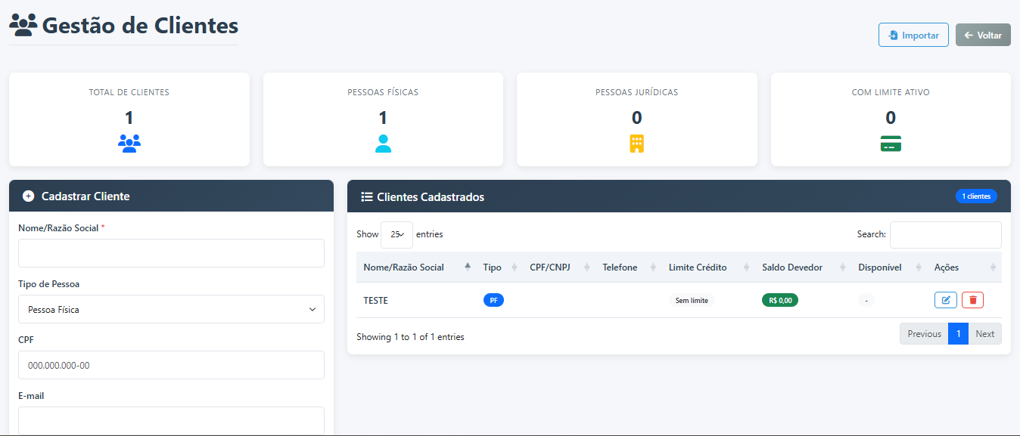The height and width of the screenshot is (436, 1020).
Task: Click the 1 clientes counter badge
Action: point(976,196)
